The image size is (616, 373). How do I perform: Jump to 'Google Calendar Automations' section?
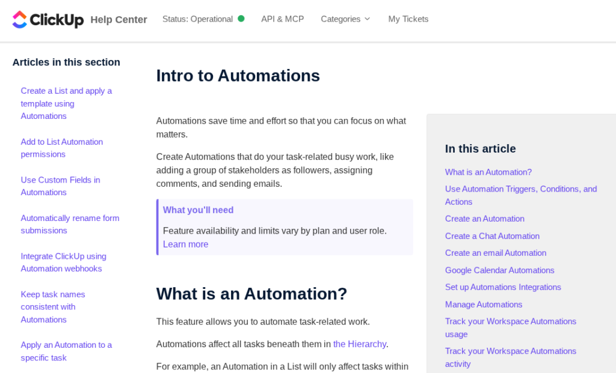coord(500,270)
